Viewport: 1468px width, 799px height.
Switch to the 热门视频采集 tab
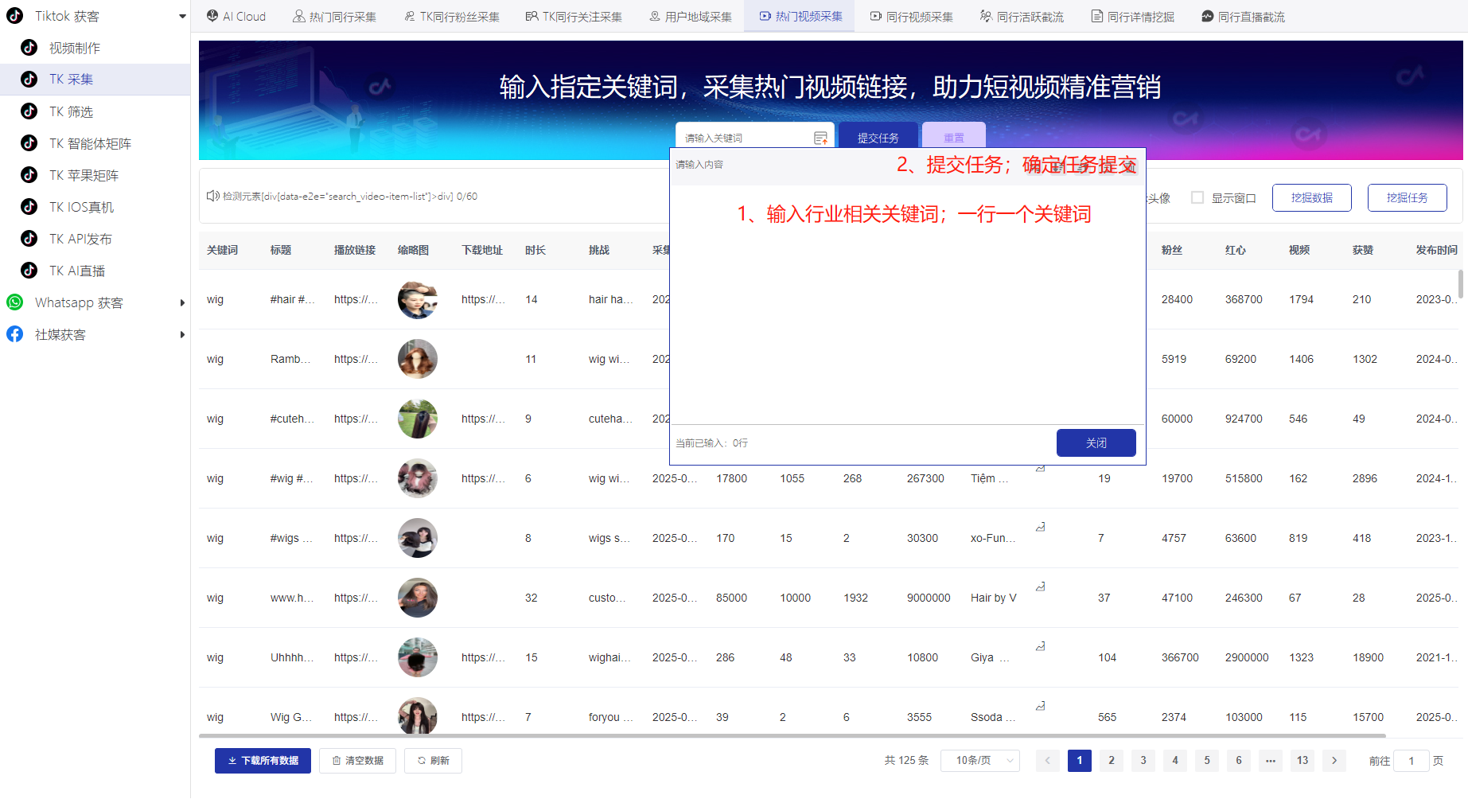pyautogui.click(x=799, y=16)
